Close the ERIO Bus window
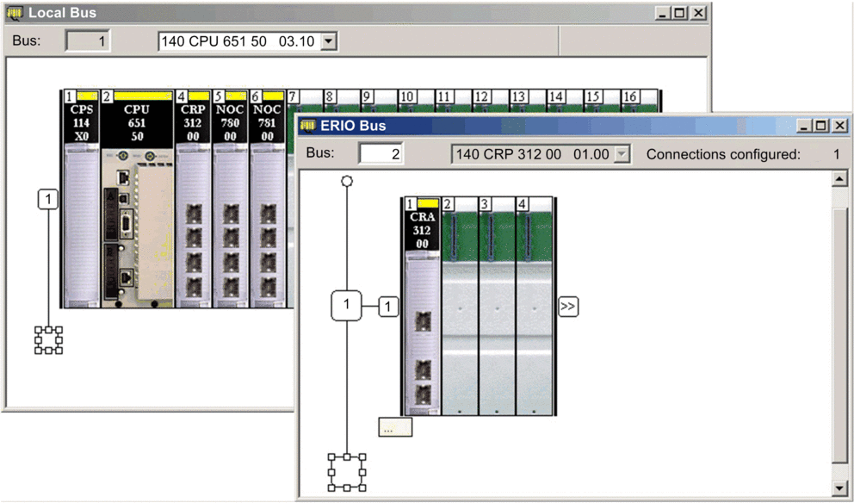Screen dimensions: 854x503 pos(840,126)
